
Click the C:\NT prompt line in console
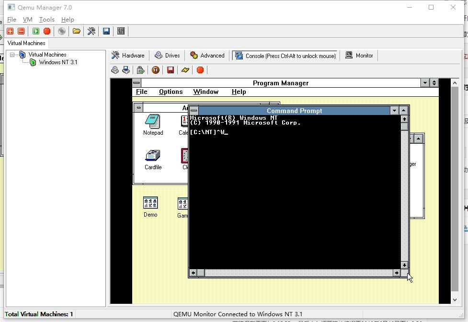(x=209, y=132)
